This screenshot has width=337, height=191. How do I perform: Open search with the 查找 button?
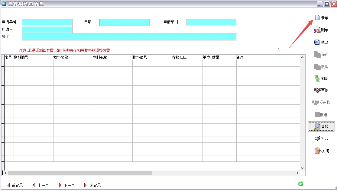tap(321, 126)
